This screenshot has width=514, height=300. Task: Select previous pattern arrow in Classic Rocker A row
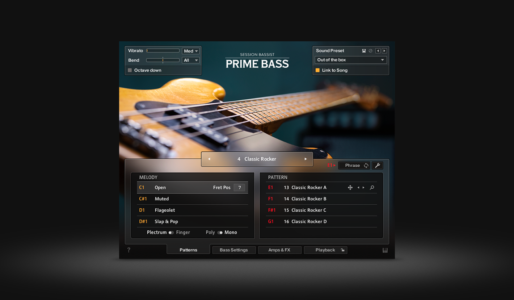(x=358, y=188)
